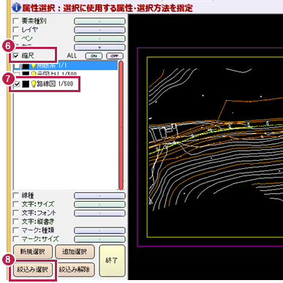Click the 新規選択 button
The width and height of the screenshot is (283, 283).
pos(33,252)
